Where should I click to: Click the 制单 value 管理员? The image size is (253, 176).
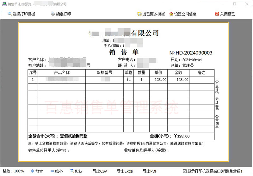(x=188, y=65)
